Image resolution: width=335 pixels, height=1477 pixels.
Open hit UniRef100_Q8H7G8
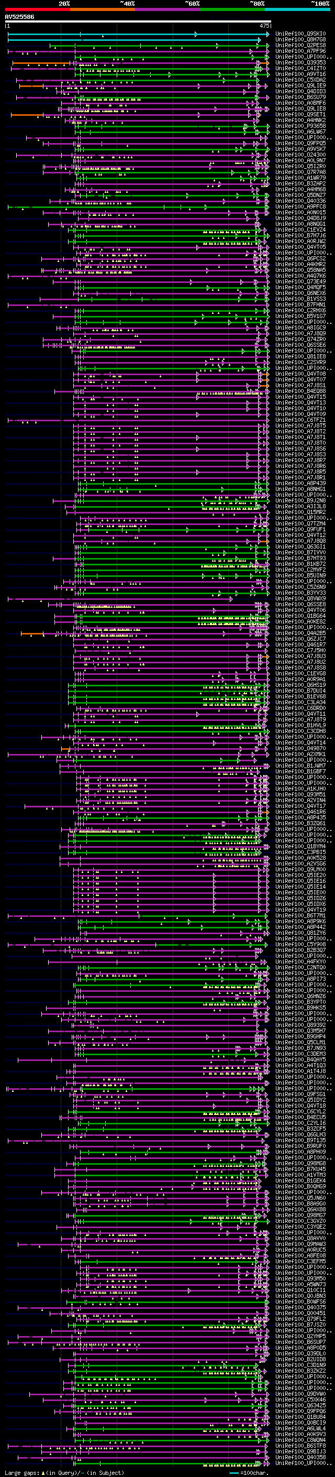coord(300,40)
